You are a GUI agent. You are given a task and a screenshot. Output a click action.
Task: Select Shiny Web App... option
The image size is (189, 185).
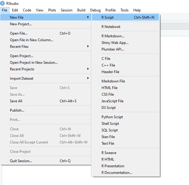pos(115,43)
